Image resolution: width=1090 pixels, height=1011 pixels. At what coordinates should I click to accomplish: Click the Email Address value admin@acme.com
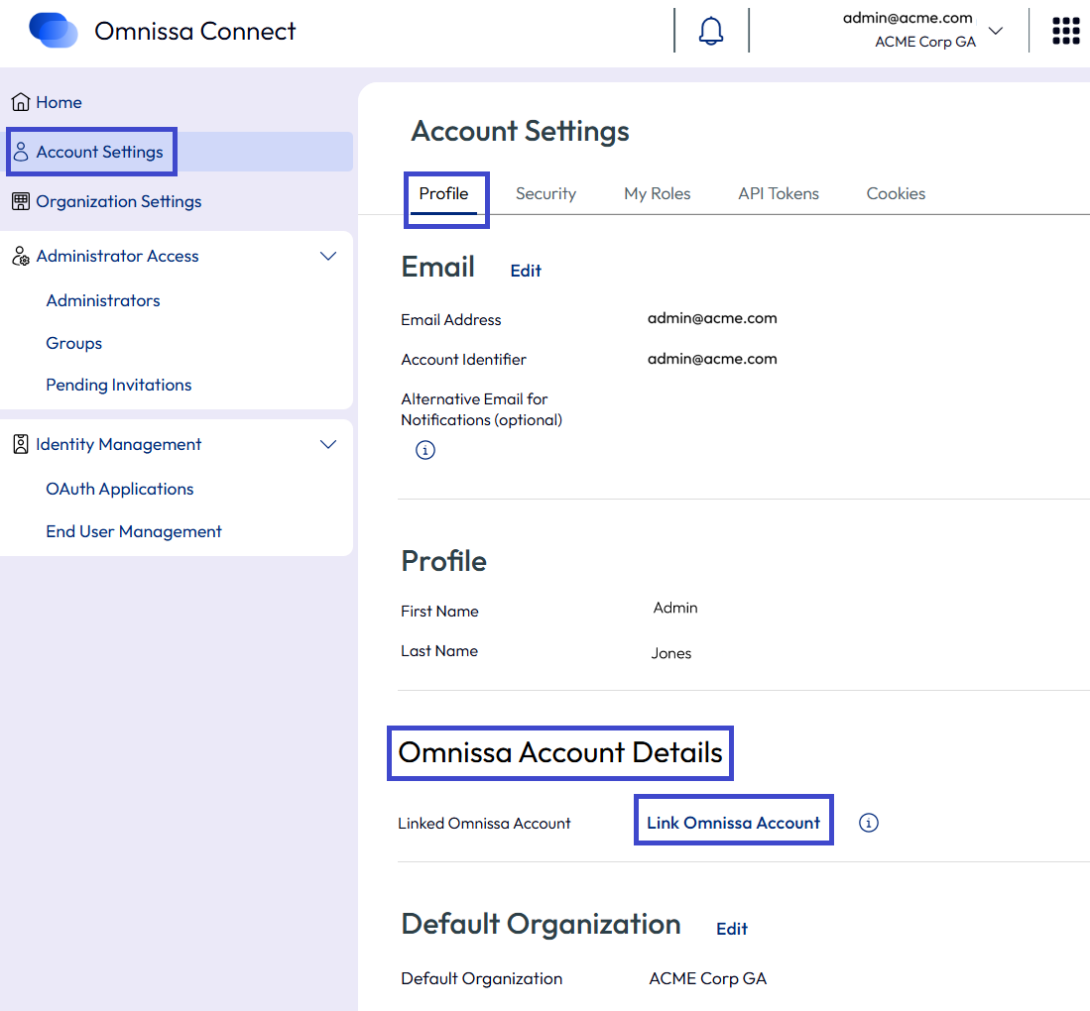[x=712, y=318]
